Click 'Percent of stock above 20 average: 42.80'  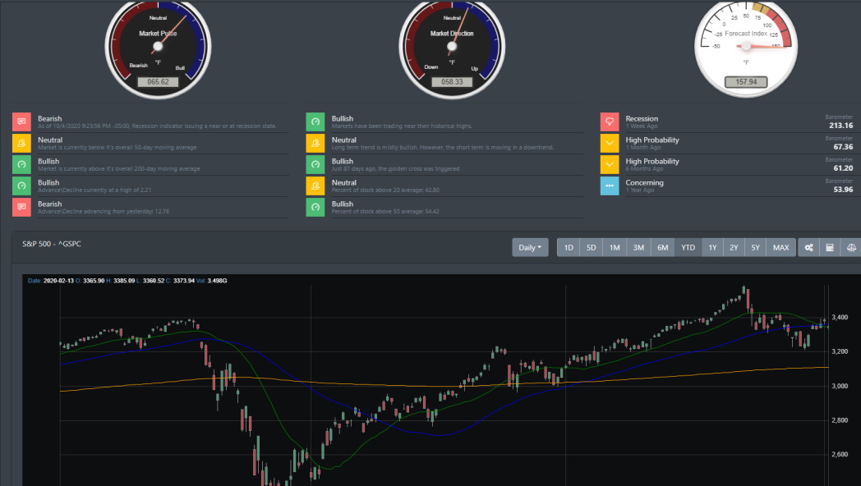[385, 190]
